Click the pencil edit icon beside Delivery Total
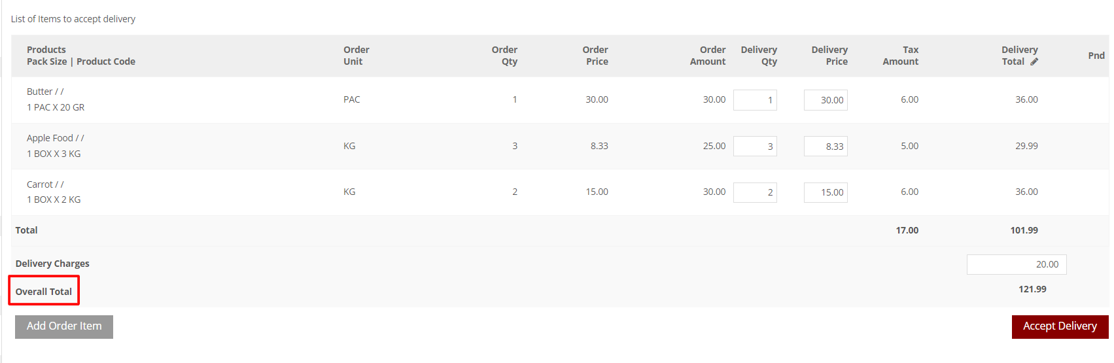Image resolution: width=1114 pixels, height=363 pixels. [x=1034, y=61]
